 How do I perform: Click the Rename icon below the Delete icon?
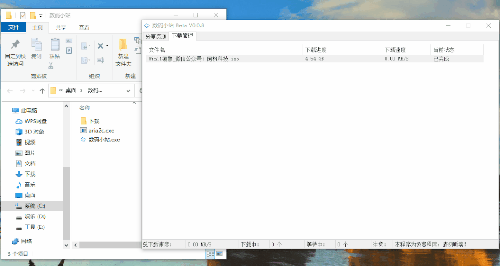click(x=101, y=60)
